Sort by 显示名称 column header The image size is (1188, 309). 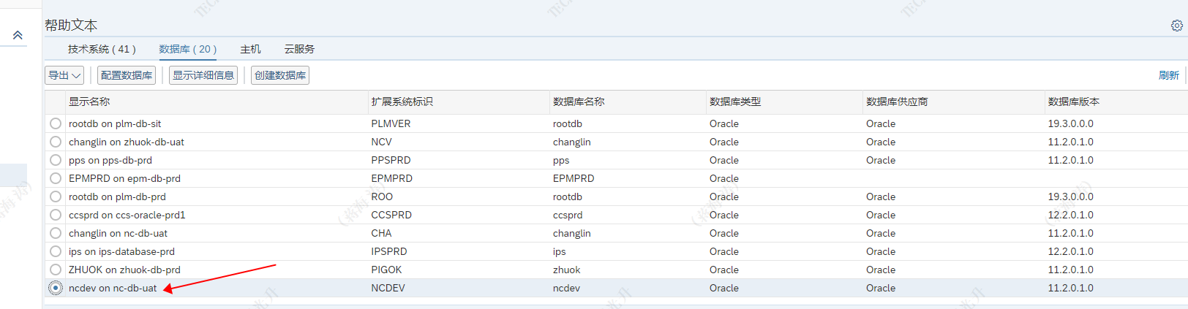point(89,102)
